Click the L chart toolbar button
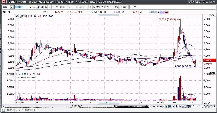The width and height of the screenshot is (217, 113). [177, 106]
